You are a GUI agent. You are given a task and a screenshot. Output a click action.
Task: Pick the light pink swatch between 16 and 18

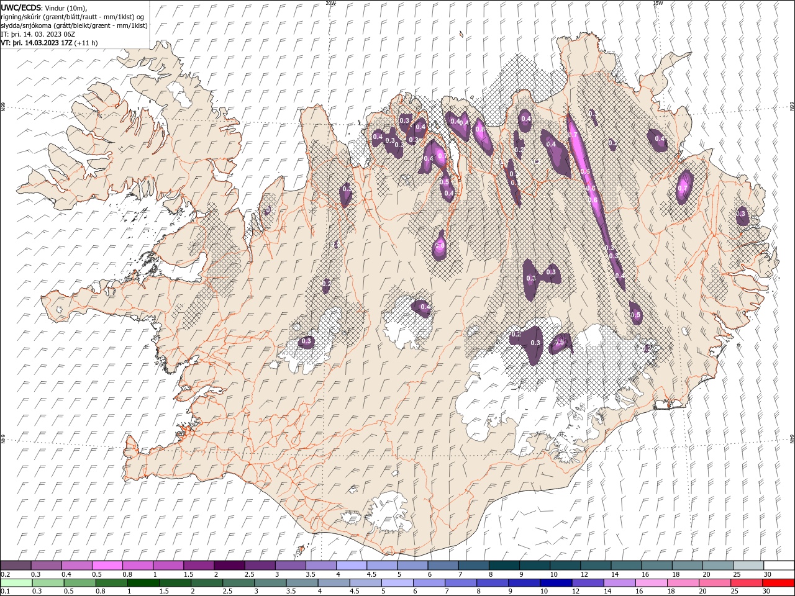point(650,583)
